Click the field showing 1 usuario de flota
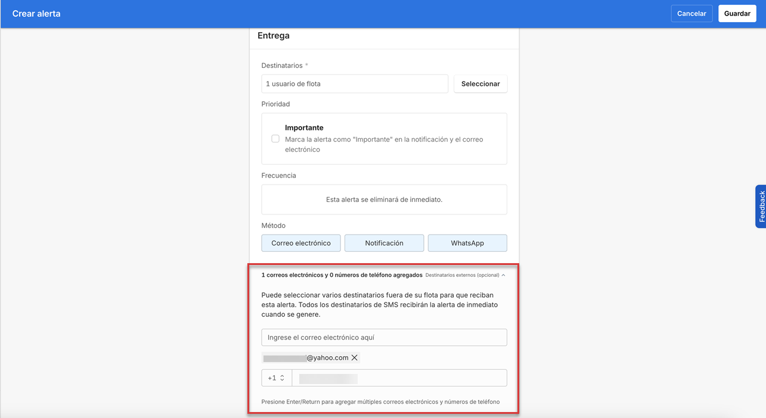Viewport: 766px width, 418px height. (x=355, y=83)
